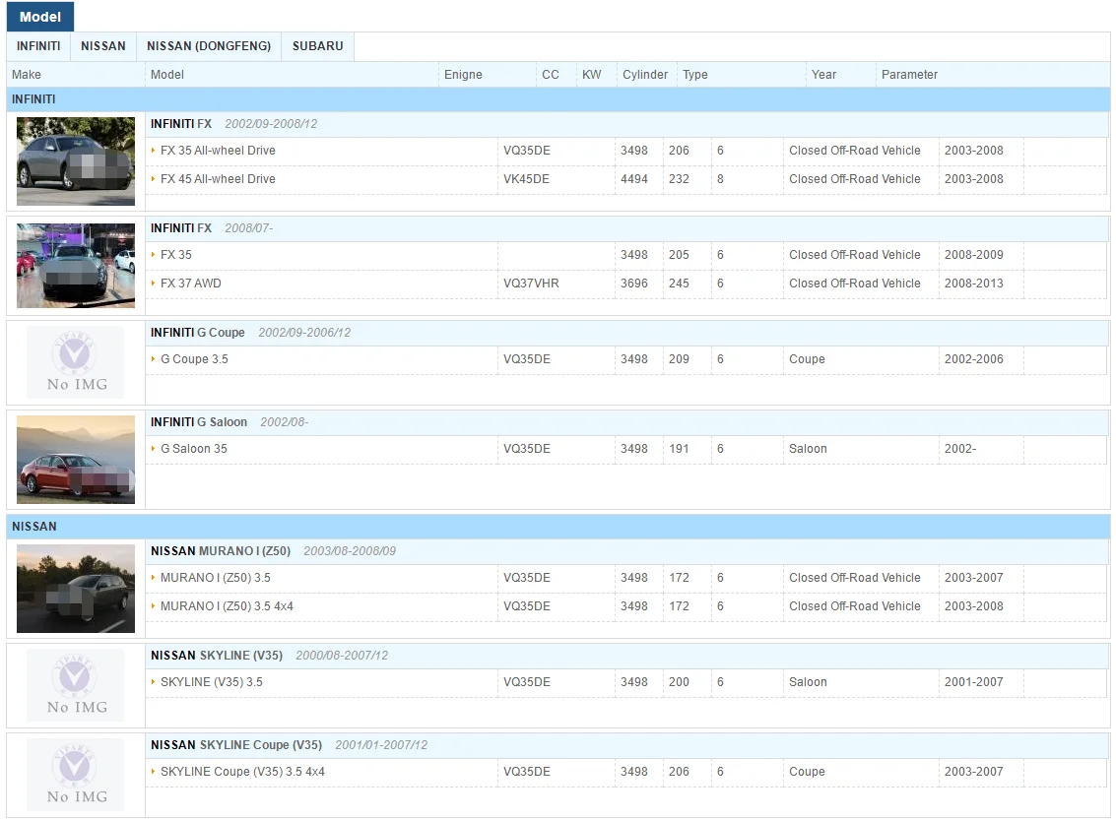The width and height of the screenshot is (1116, 820).
Task: Click the 2008-2013 year cell
Action: tap(973, 284)
